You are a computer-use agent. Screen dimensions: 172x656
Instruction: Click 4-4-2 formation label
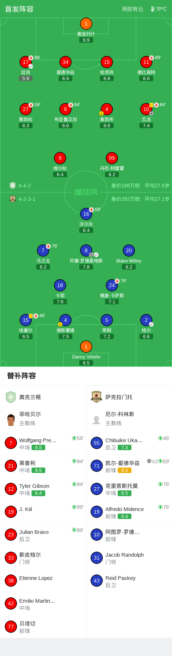click(x=25, y=186)
